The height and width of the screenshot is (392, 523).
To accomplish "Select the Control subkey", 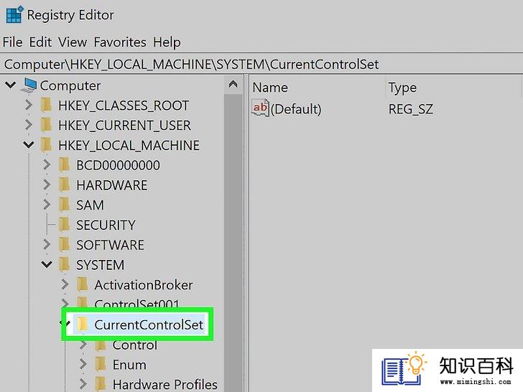I will click(135, 345).
